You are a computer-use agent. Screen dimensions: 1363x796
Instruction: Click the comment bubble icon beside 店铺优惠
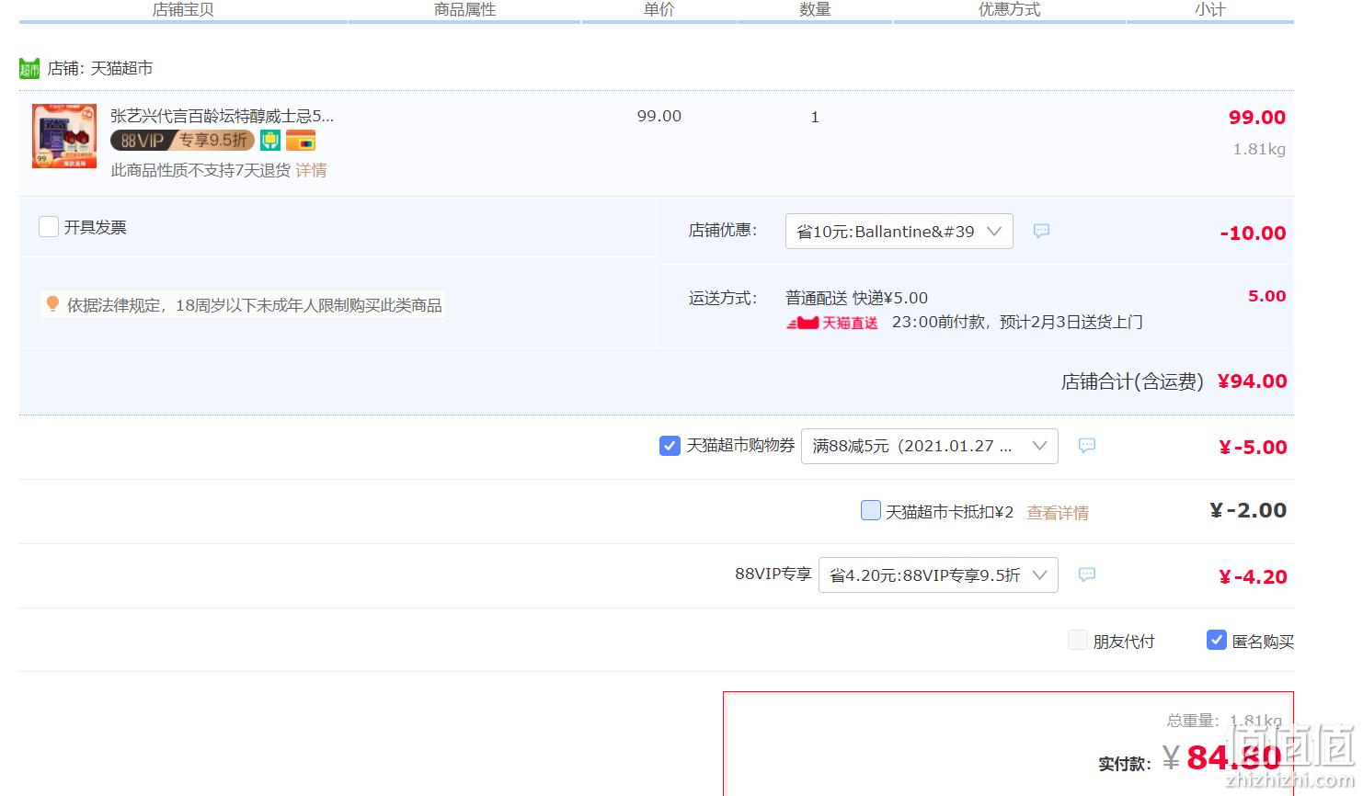1041,231
